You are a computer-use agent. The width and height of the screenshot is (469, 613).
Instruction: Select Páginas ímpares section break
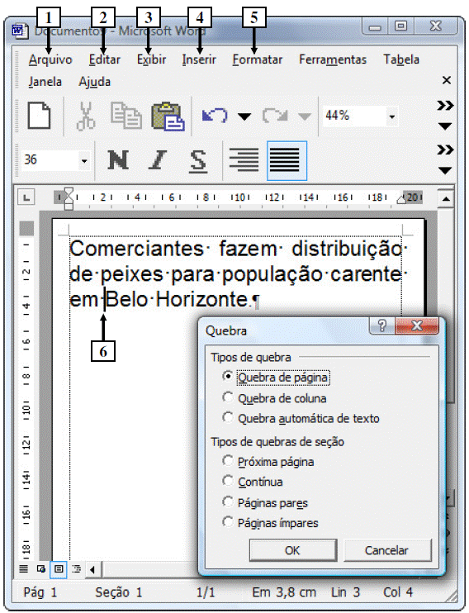coord(270,523)
